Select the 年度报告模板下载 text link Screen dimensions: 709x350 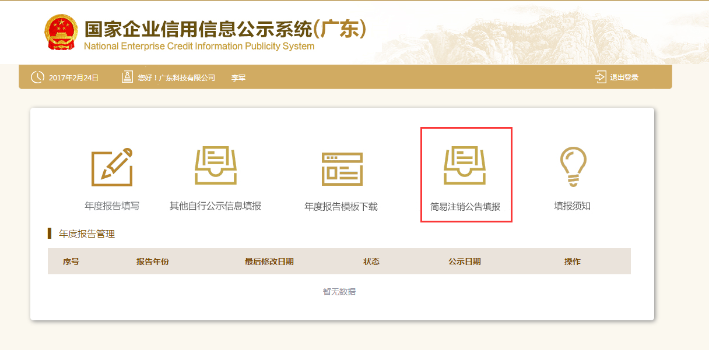[x=341, y=207]
